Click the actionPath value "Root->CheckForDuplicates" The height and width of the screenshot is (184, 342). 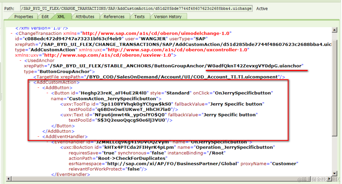tap(131, 158)
